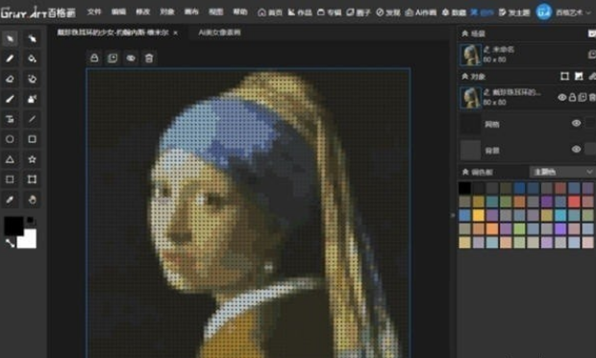Toggle visibility of the background layer
Viewport: 596px width, 358px height.
coord(576,149)
